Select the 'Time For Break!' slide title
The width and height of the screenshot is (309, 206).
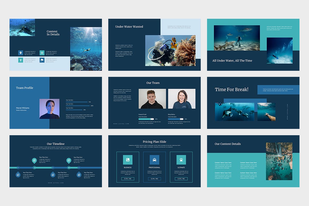[232, 90]
